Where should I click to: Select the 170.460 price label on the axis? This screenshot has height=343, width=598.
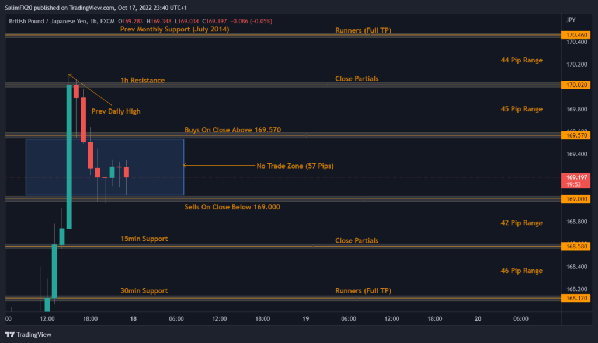coord(577,36)
